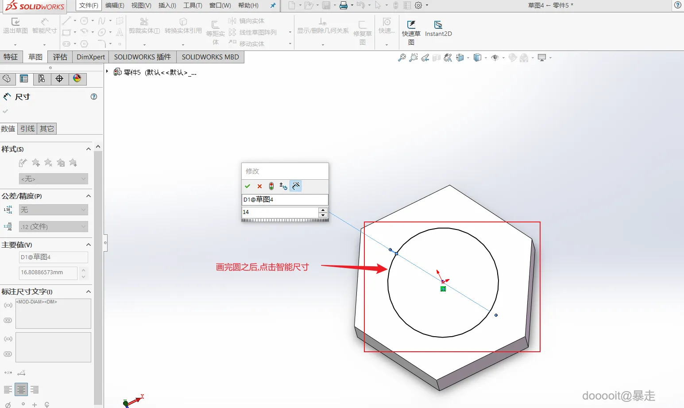Switch to the 引线 property tab

27,128
